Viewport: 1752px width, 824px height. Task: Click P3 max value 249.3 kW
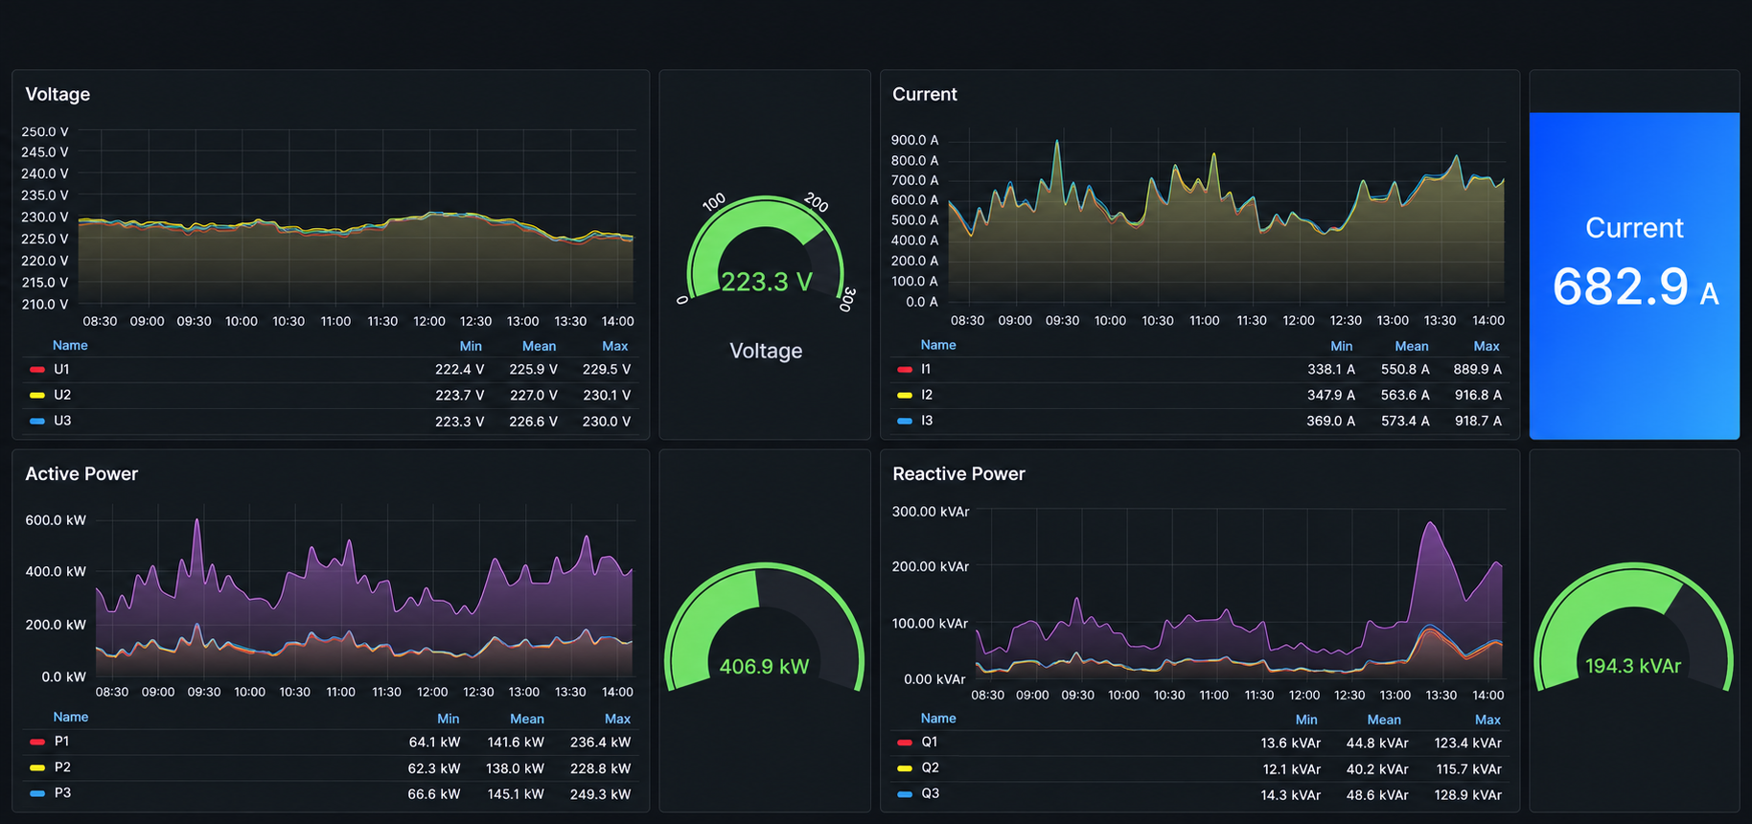click(x=600, y=794)
